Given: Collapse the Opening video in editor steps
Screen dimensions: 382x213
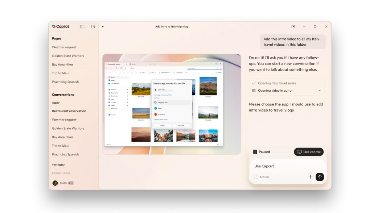Looking at the screenshot, I should pos(320,91).
